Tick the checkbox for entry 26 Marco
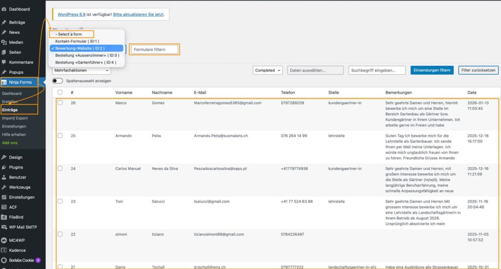The image size is (501, 269). 60,103
